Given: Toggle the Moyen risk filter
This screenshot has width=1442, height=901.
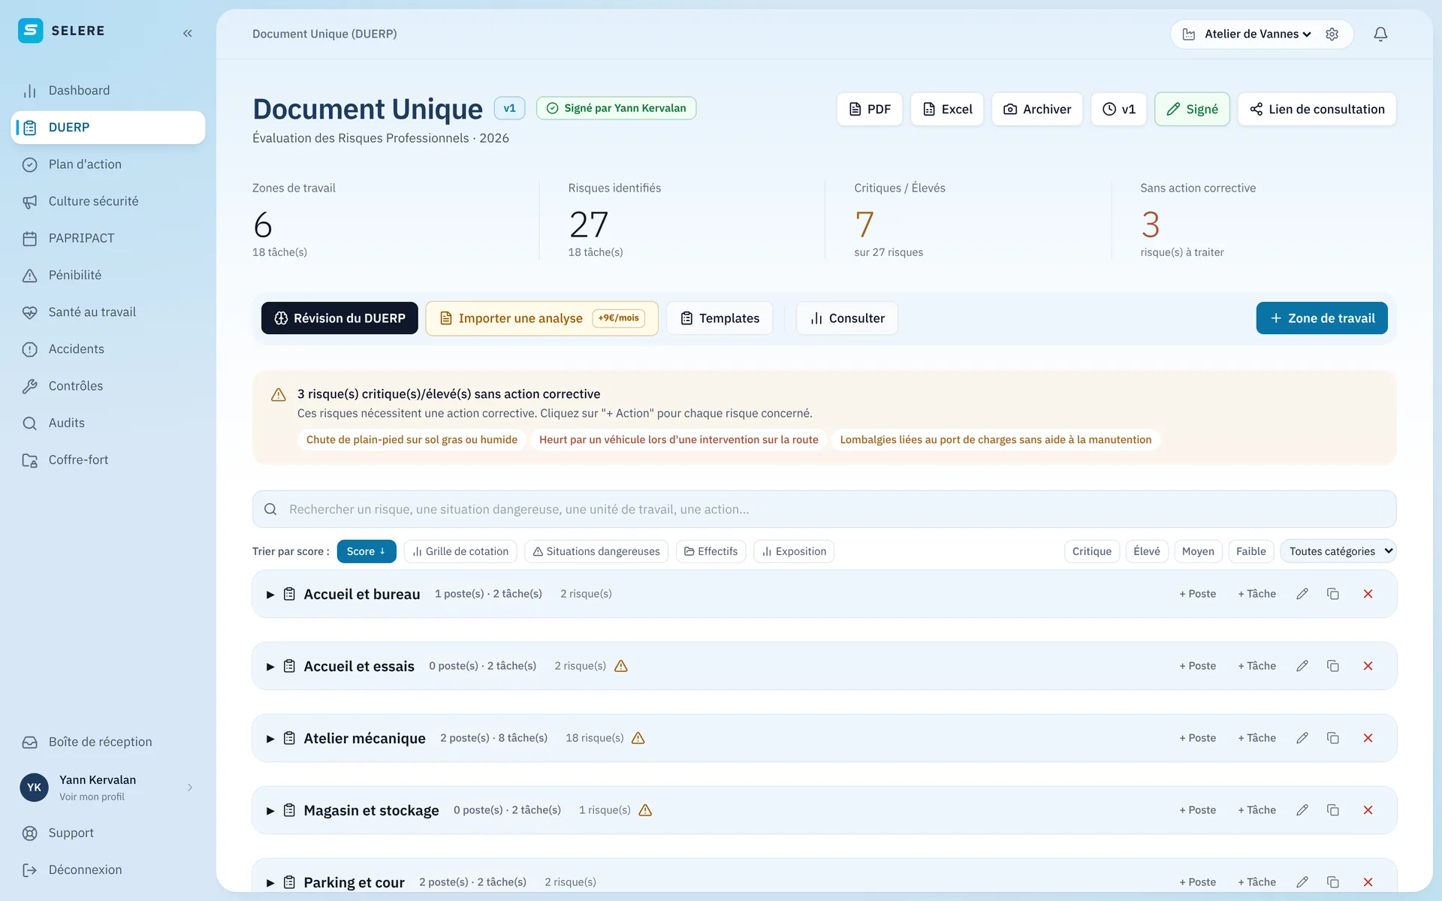Looking at the screenshot, I should [1198, 551].
